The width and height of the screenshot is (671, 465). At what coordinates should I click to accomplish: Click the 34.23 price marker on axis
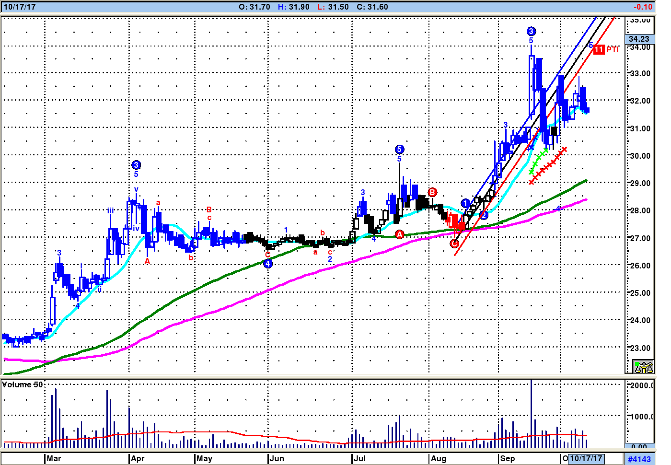tap(639, 39)
